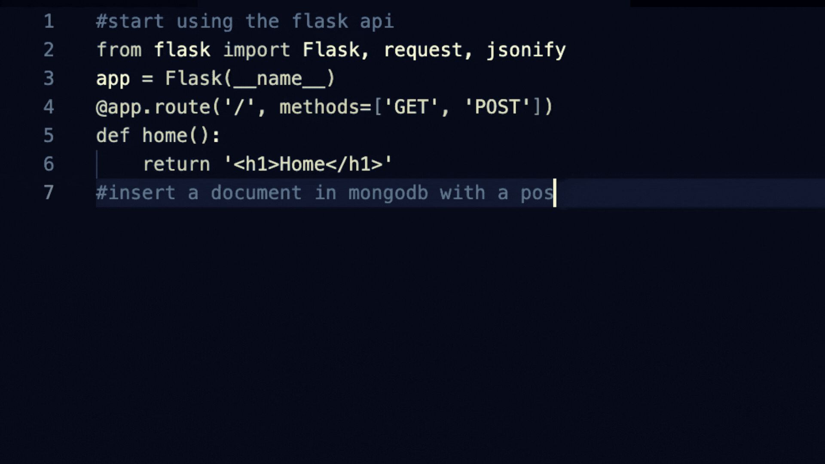Click the word 'Flask' in the import line
Screen dimensions: 825x464
331,50
